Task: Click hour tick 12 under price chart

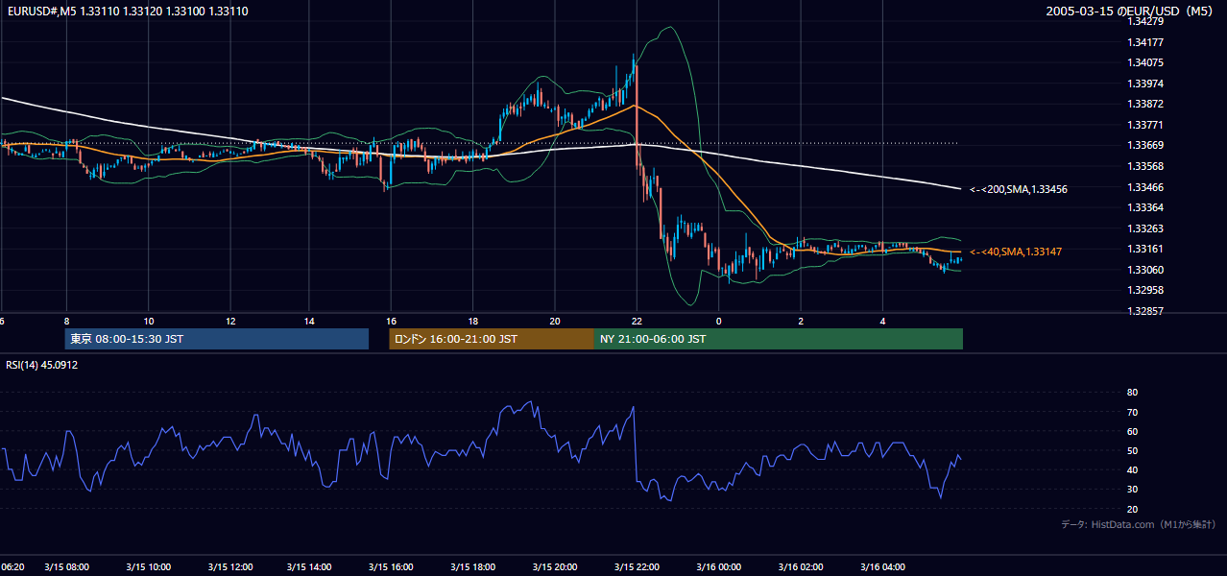Action: point(229,321)
